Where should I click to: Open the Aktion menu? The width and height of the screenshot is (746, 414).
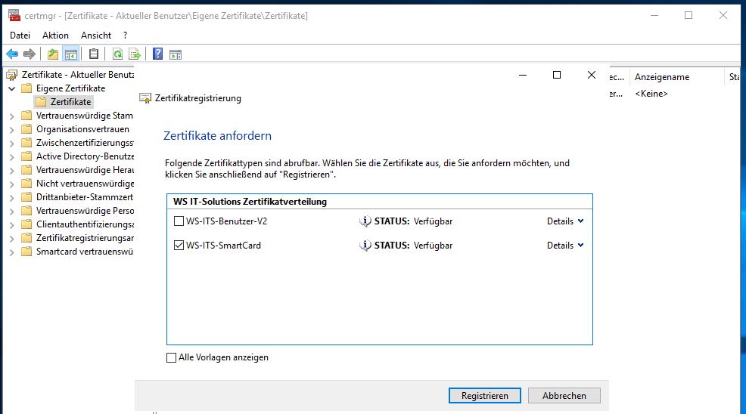56,36
